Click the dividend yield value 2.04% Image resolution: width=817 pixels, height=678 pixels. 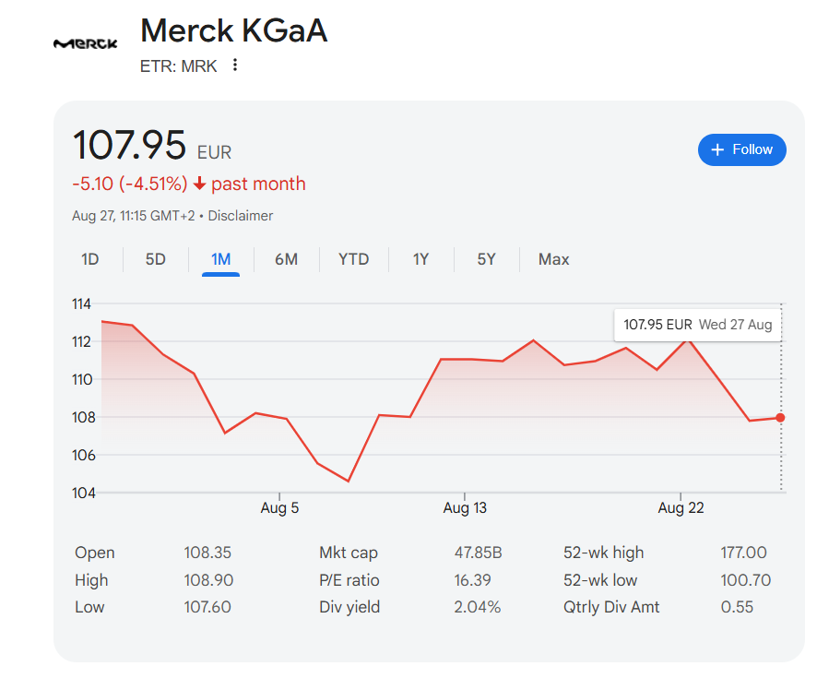(x=478, y=607)
